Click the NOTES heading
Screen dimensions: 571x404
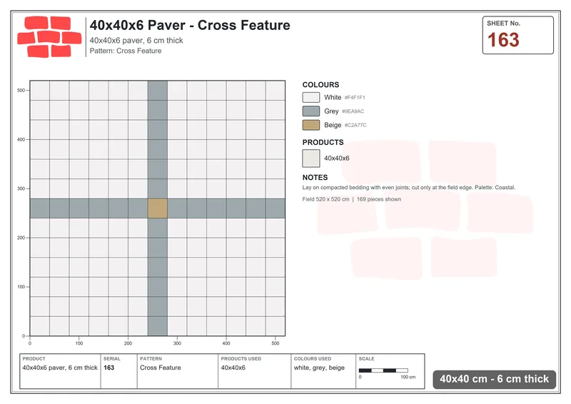click(315, 178)
